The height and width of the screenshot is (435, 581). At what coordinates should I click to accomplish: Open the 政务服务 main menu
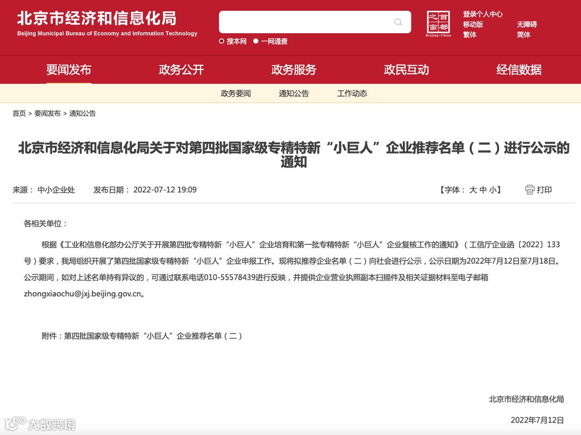click(294, 69)
